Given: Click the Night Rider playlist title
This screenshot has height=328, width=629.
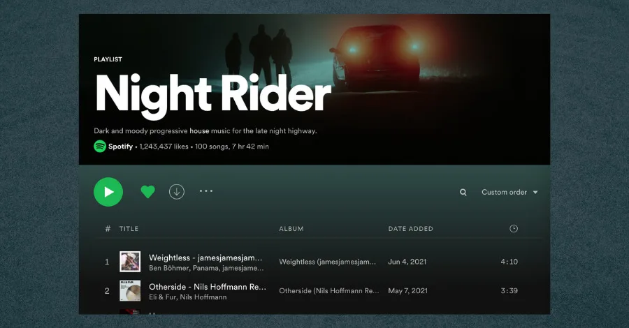Looking at the screenshot, I should [213, 96].
